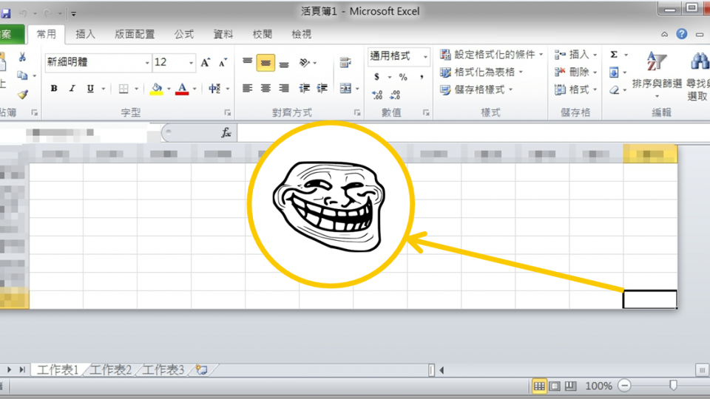This screenshot has height=399, width=710.
Task: Select the outlined cell at arrow's tail
Action: point(649,299)
